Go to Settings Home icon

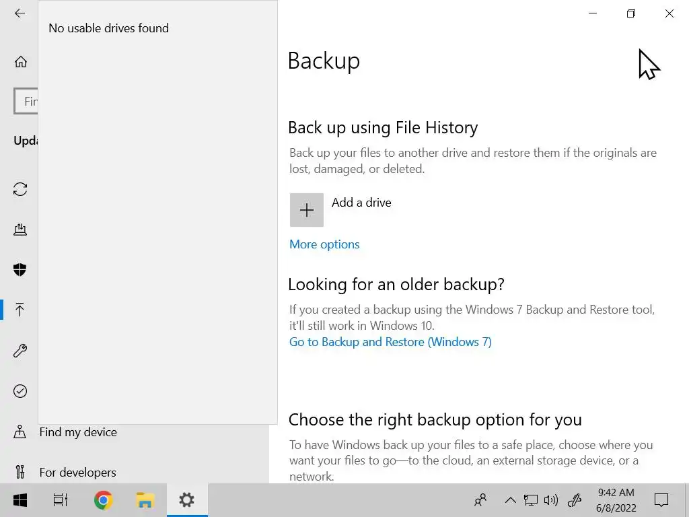coord(20,62)
